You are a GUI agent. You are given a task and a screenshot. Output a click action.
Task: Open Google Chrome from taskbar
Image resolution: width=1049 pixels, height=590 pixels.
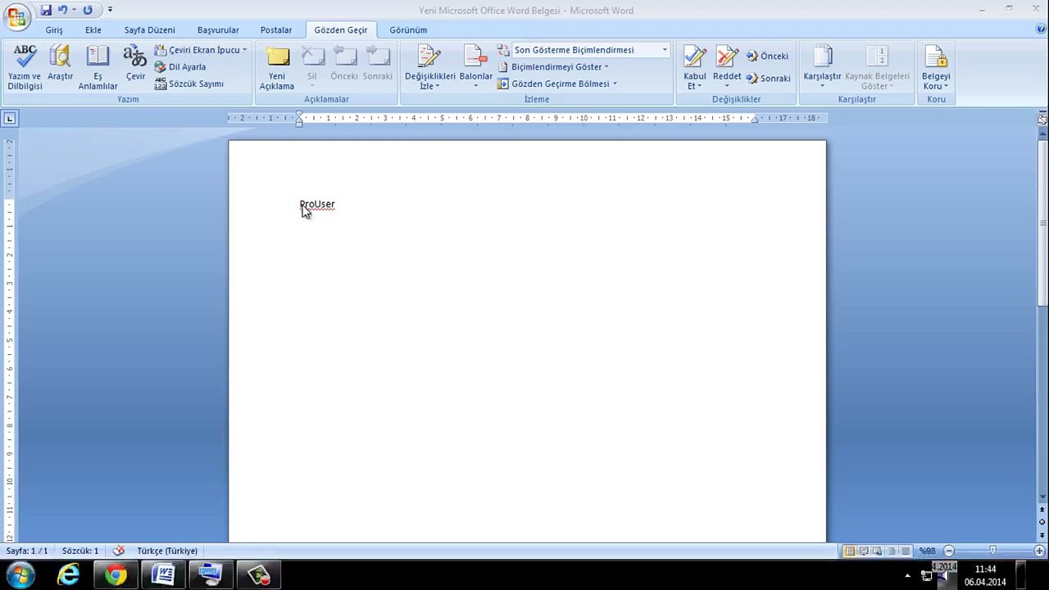coord(116,575)
